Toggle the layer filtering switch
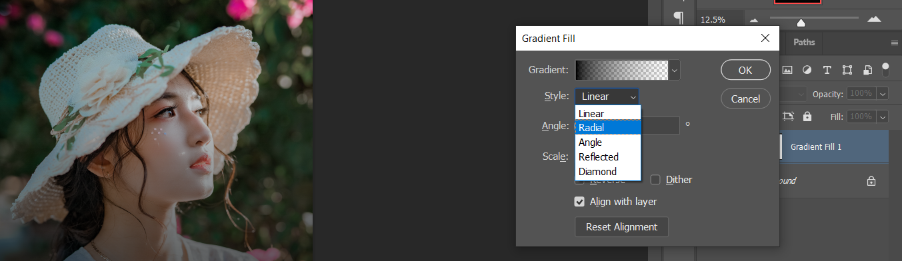 point(885,69)
